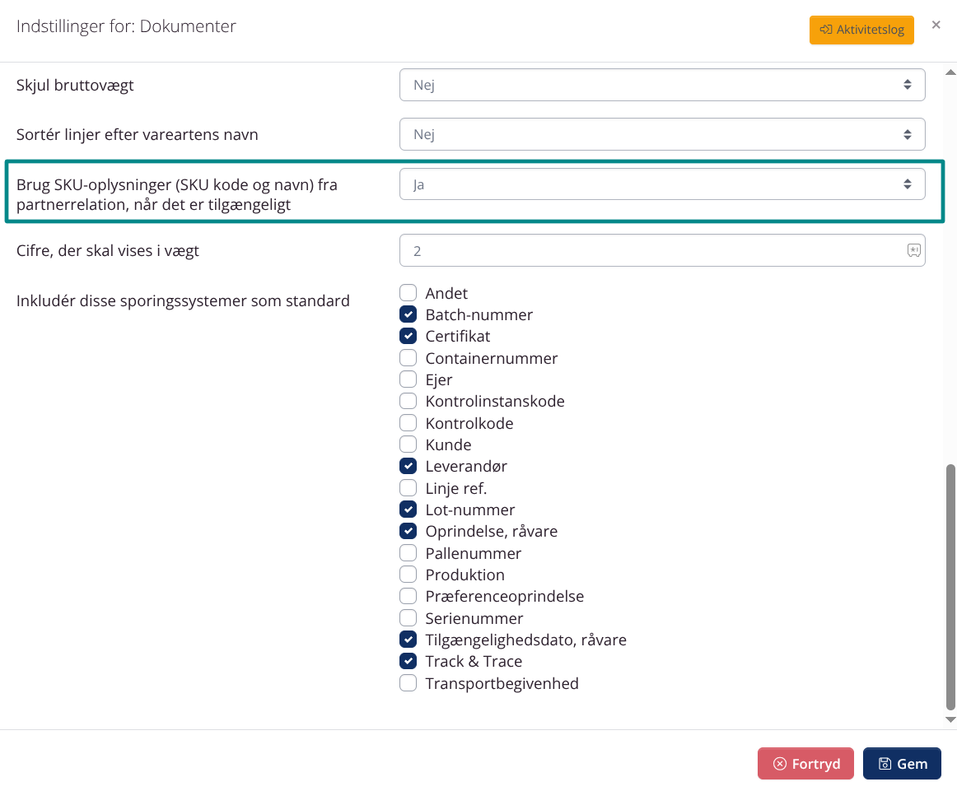Click the Cifre vægt input field

point(651,250)
